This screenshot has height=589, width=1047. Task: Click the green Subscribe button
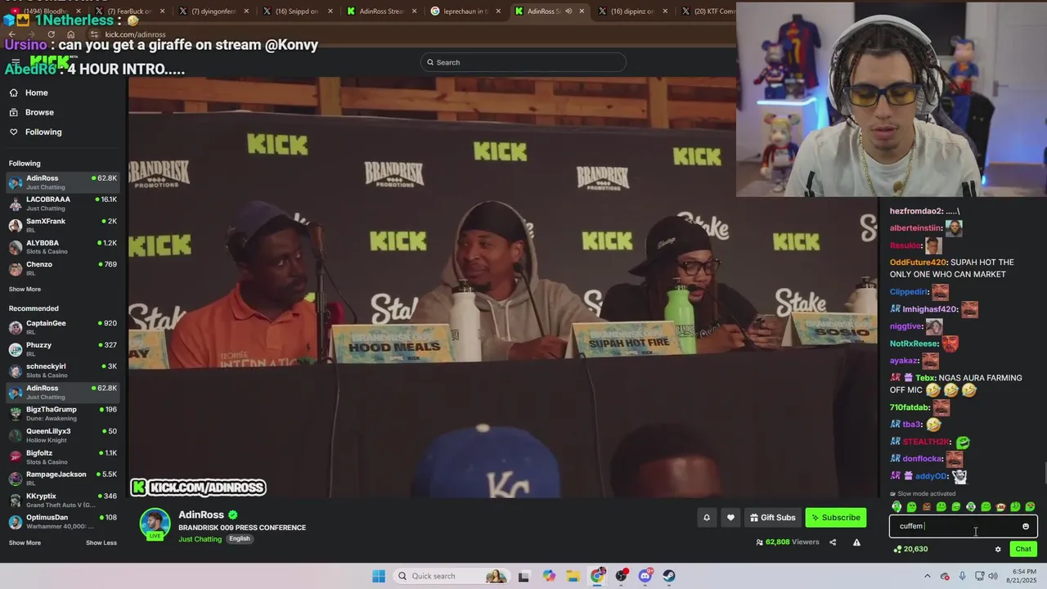pyautogui.click(x=836, y=517)
